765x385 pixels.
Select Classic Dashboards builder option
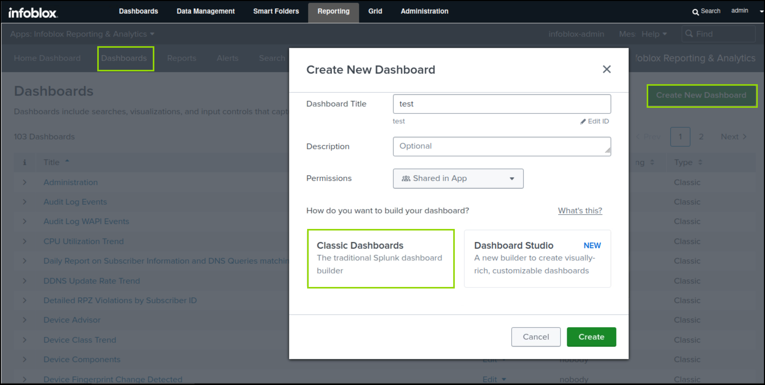381,258
